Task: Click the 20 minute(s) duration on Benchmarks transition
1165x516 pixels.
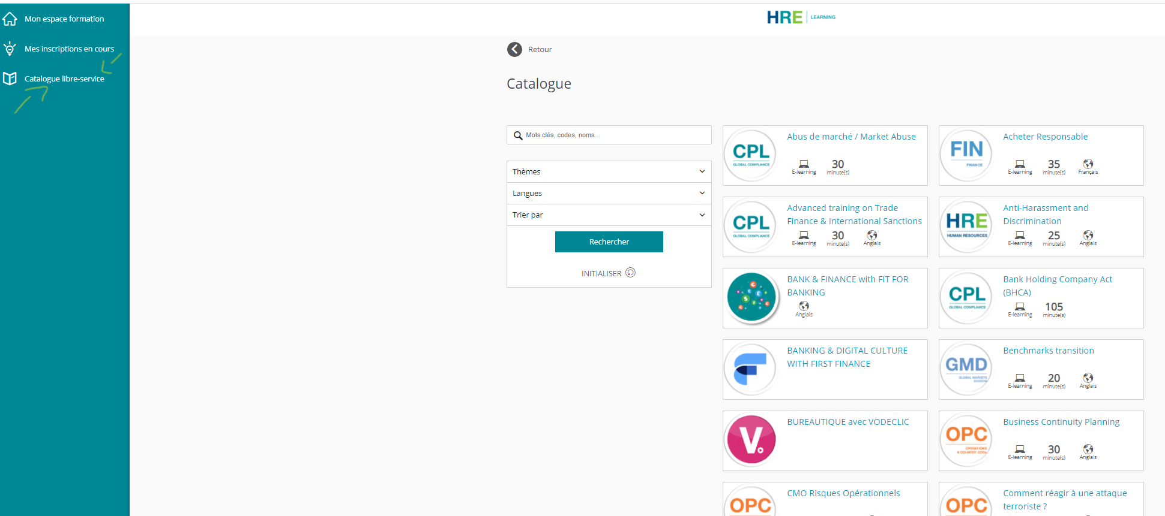Action: click(1054, 381)
